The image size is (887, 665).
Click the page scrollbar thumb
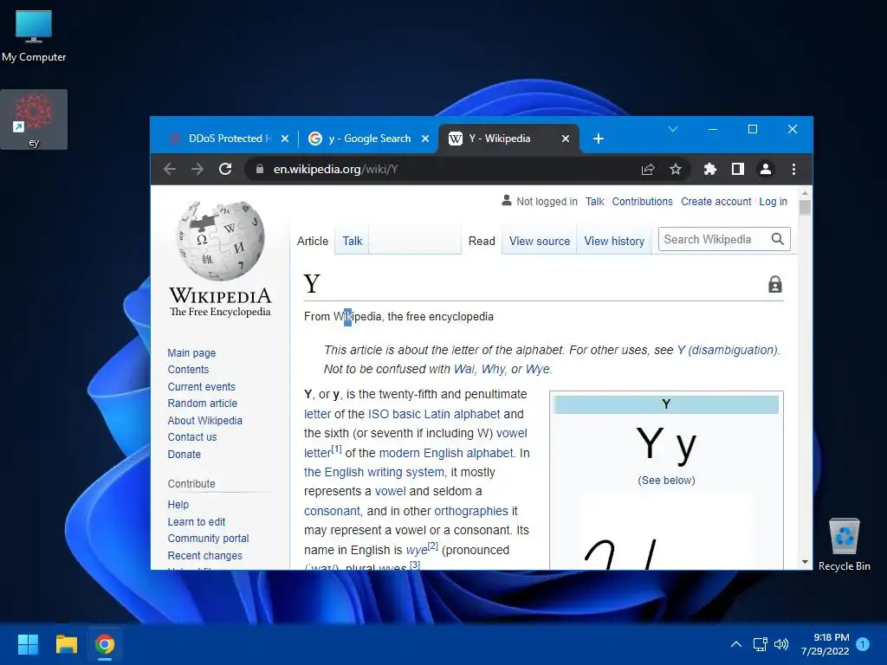point(805,208)
